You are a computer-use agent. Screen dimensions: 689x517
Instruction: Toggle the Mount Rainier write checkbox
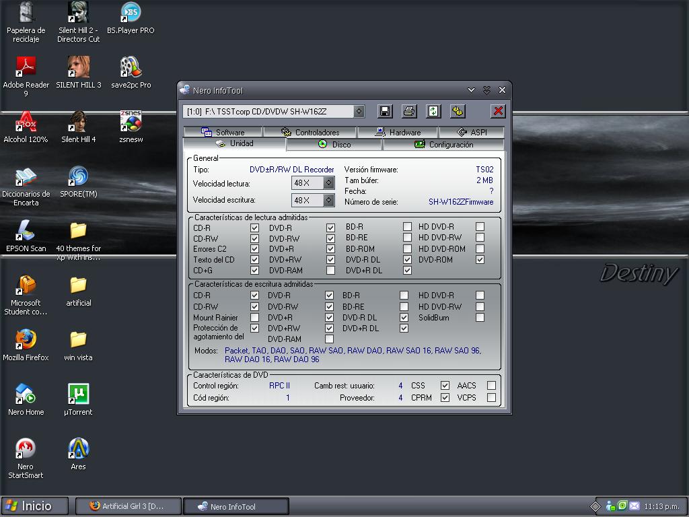point(254,318)
